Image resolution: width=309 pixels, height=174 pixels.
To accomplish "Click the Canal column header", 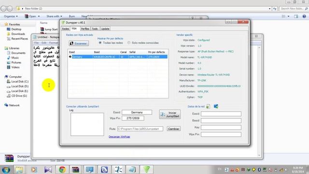I will coord(124,52).
